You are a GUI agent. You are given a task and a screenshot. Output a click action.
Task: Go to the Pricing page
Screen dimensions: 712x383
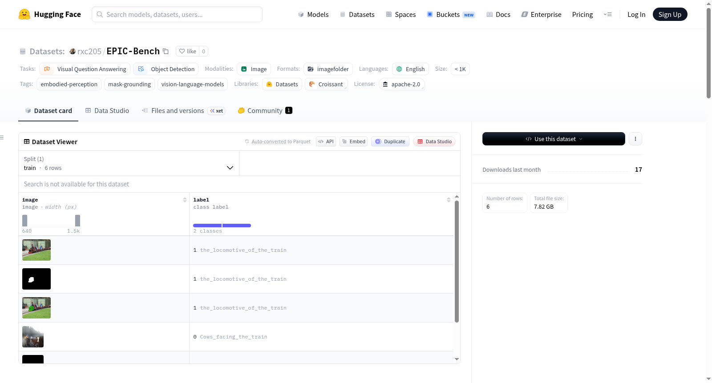click(x=583, y=15)
